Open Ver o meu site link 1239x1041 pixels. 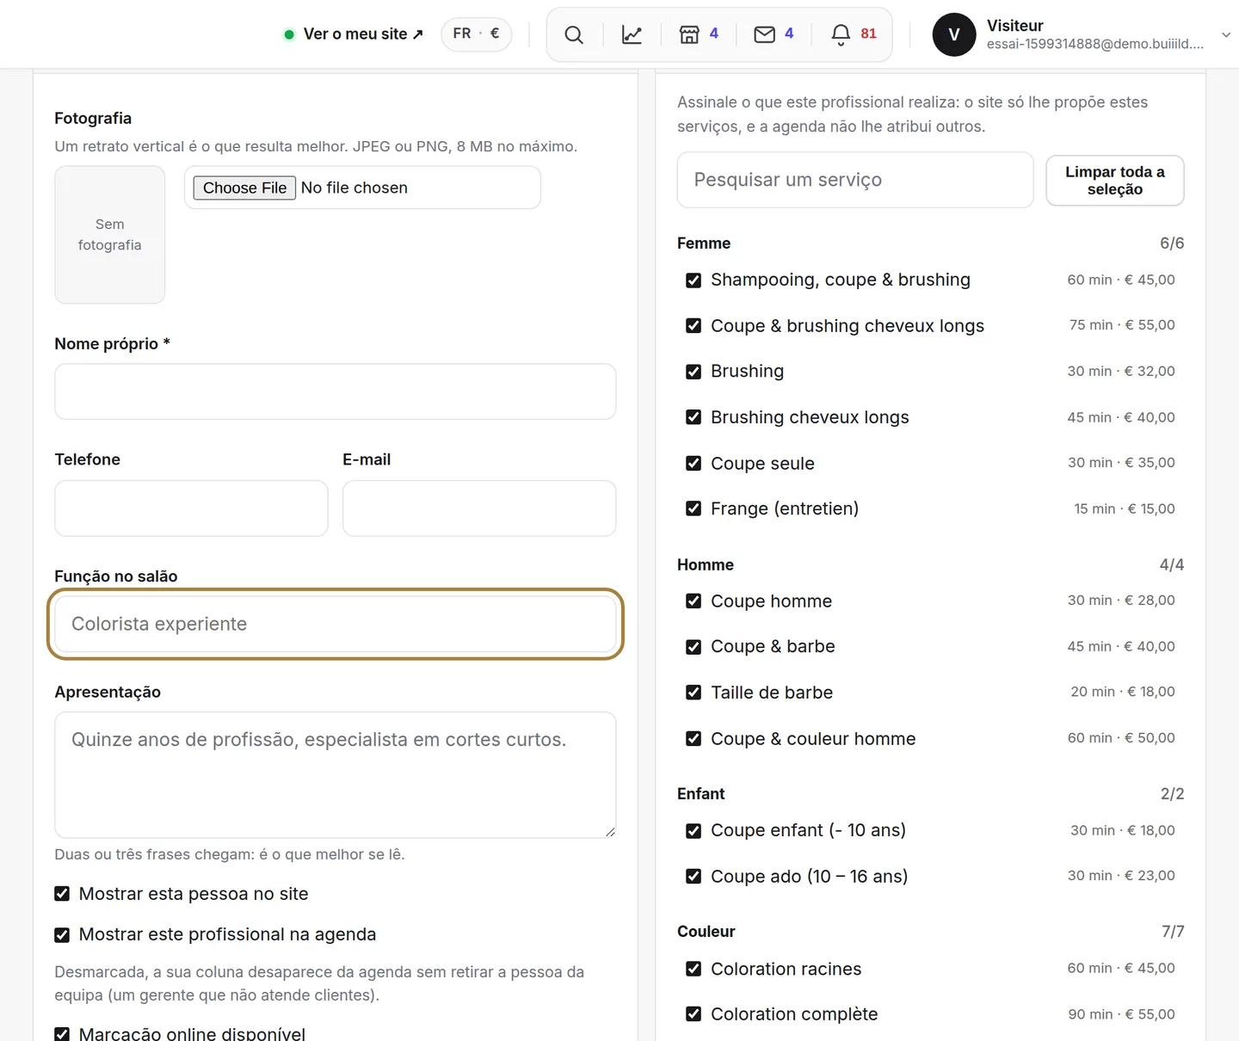tap(354, 34)
